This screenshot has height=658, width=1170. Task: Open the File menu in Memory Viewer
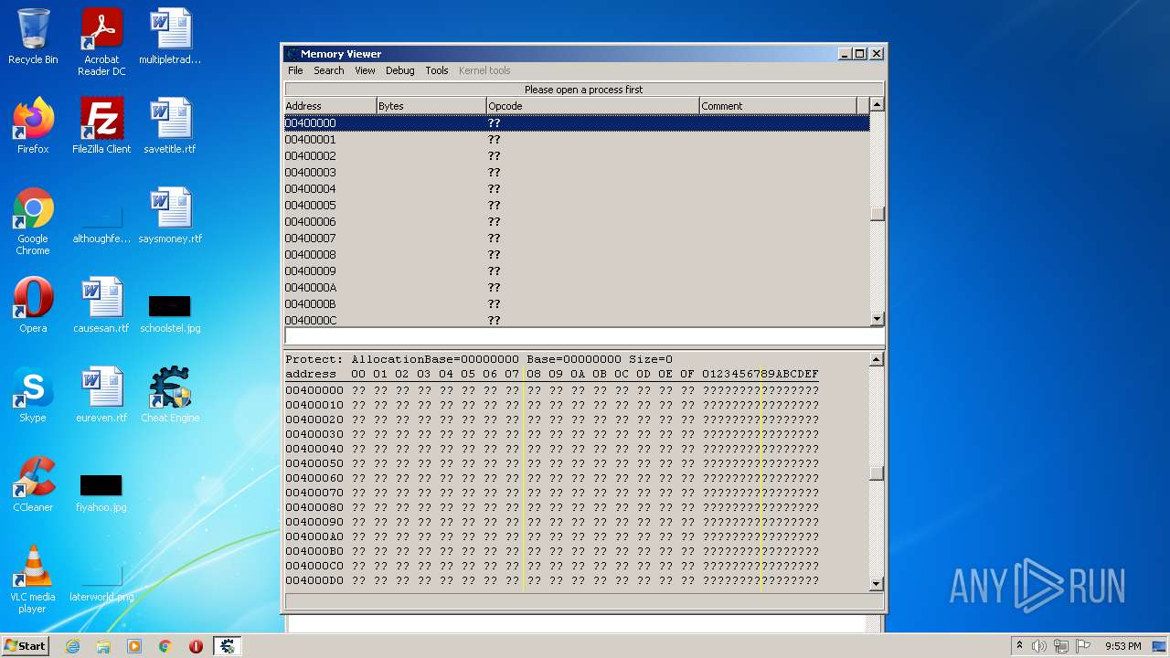(295, 70)
